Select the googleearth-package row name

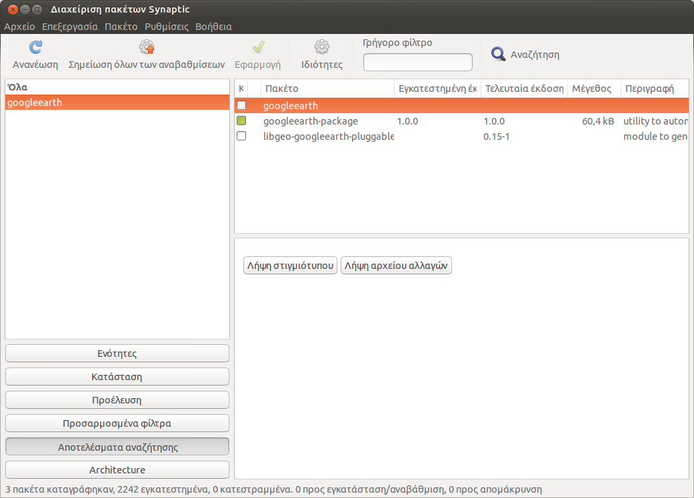click(x=310, y=121)
